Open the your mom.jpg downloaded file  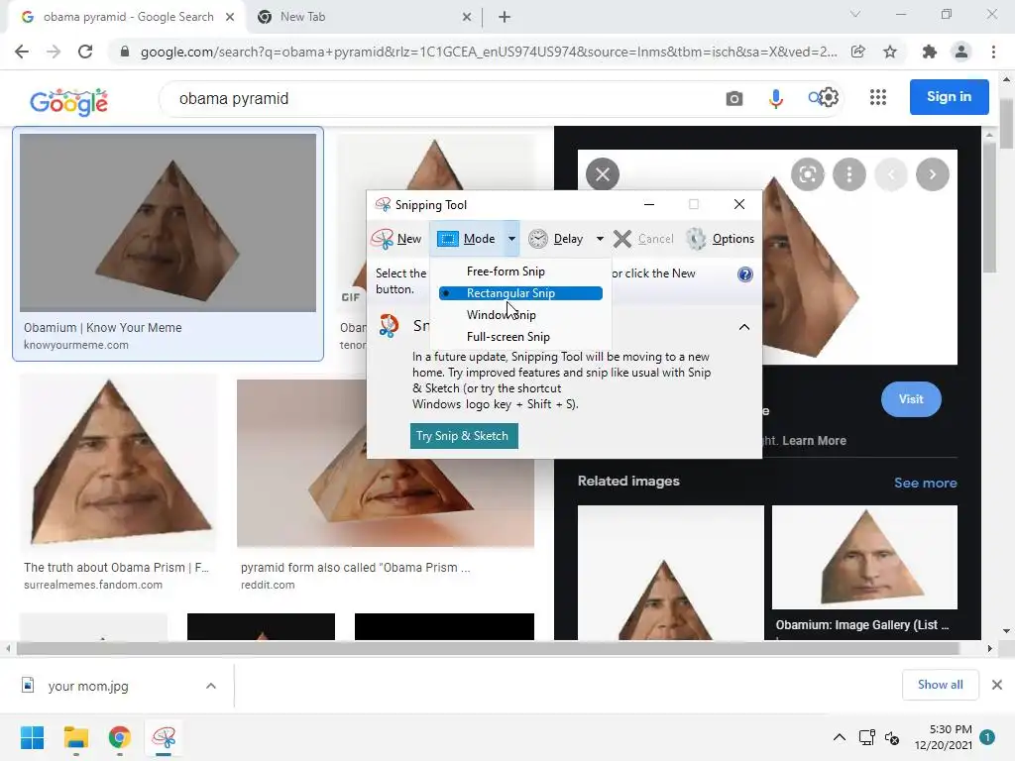coord(88,686)
